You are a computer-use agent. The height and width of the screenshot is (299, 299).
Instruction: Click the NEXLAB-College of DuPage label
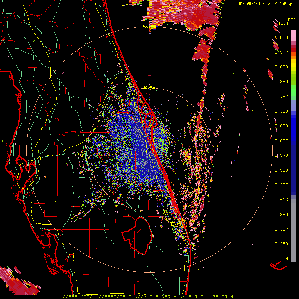(x=265, y=4)
